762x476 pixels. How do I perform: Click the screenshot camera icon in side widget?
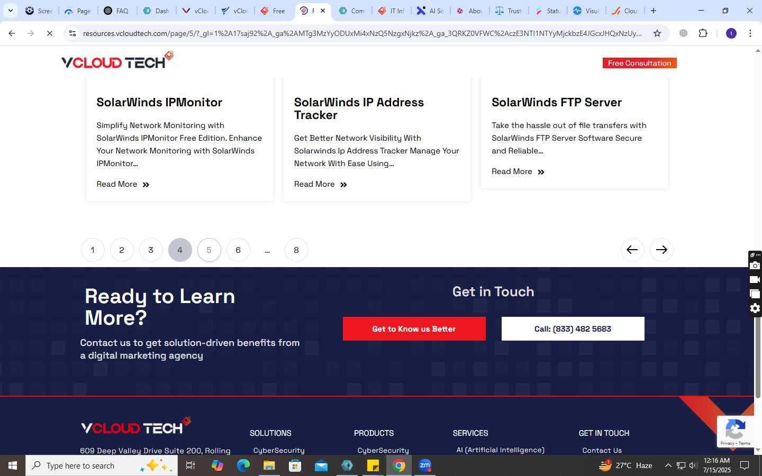[x=755, y=266]
